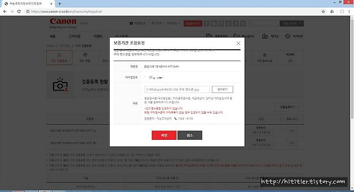Viewport: 354px width, 192px height.
Task: Click the red button in top header
Action: click(x=193, y=23)
